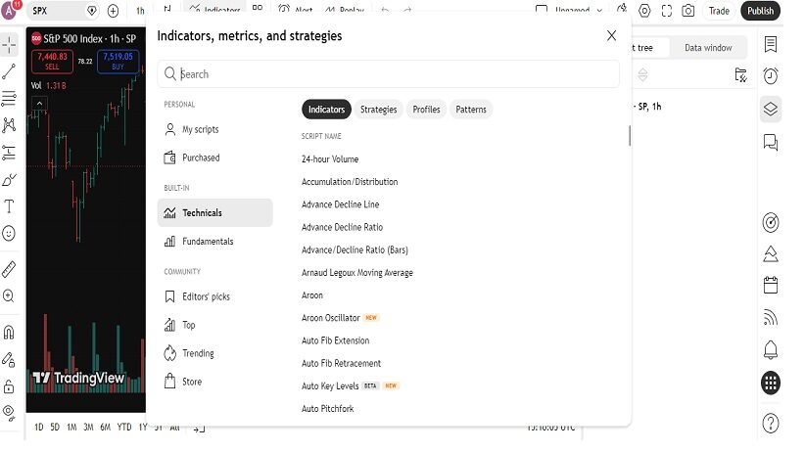Collapse the chart legend chevron
Screen dimensions: 805x452
pos(39,104)
